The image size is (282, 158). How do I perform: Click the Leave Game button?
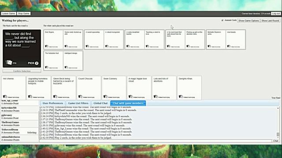tap(9, 14)
